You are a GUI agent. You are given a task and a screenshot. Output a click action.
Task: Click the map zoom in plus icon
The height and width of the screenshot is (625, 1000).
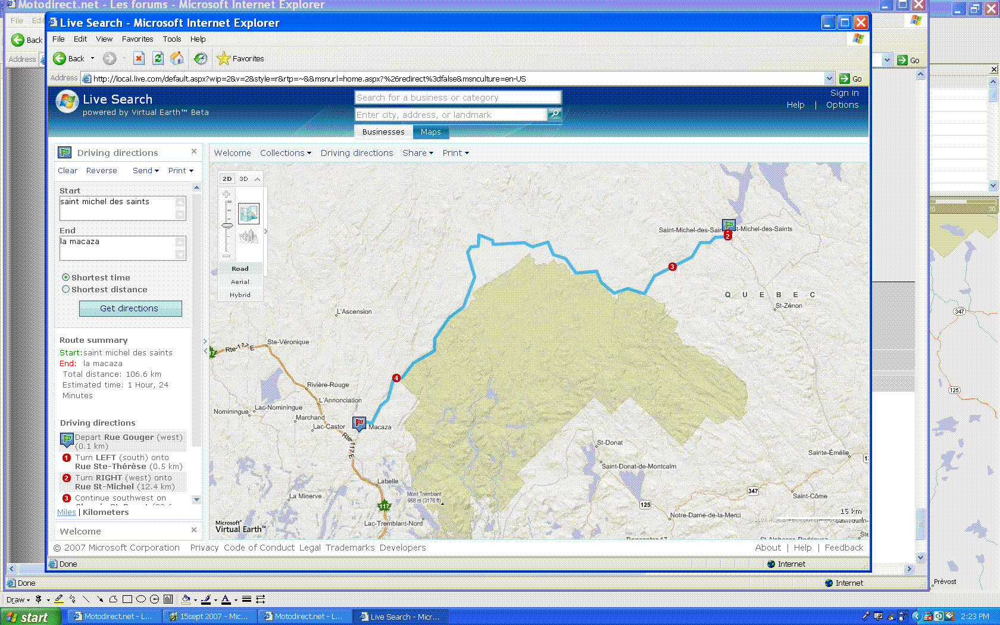point(226,194)
